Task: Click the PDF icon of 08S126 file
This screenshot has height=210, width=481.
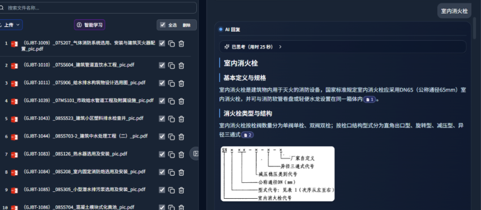Action: [x=14, y=155]
